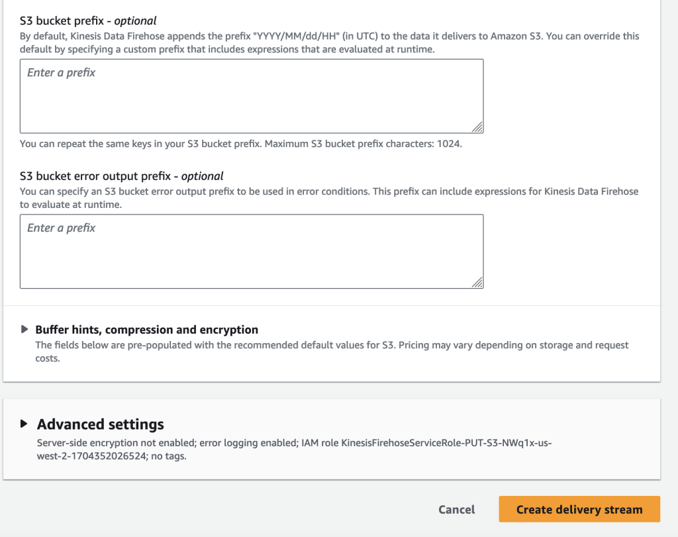Click the disclosure triangle beside Advanced settings

[x=25, y=424]
